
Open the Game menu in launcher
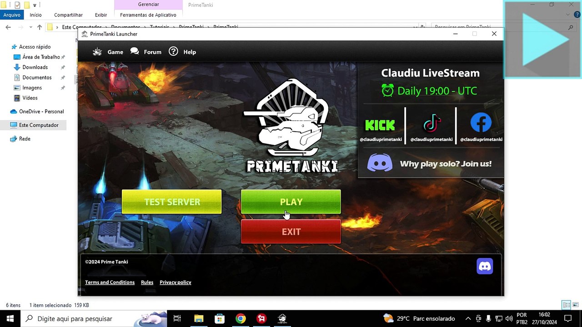tap(115, 52)
